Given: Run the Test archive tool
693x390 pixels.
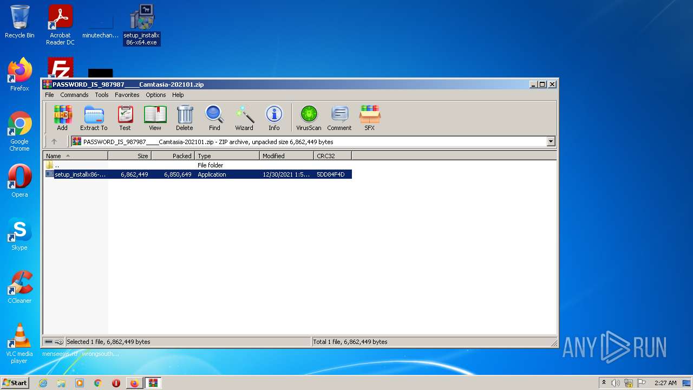Looking at the screenshot, I should (125, 118).
